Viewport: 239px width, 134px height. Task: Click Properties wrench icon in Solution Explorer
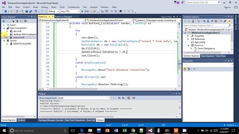[x=225, y=21]
